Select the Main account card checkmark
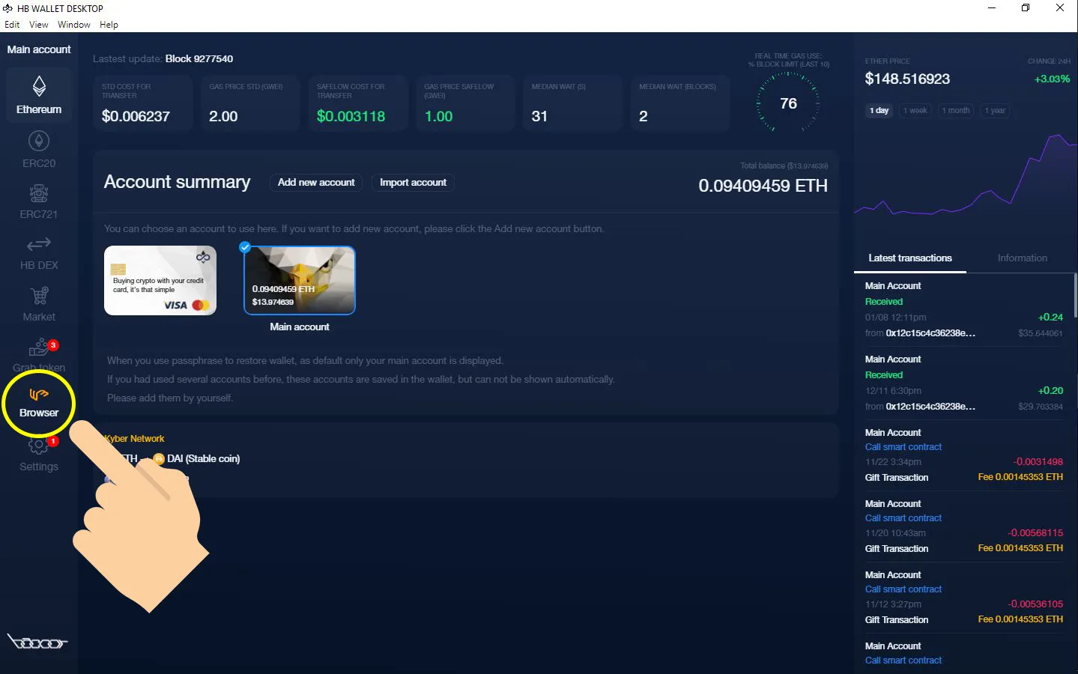The width and height of the screenshot is (1078, 674). tap(245, 246)
